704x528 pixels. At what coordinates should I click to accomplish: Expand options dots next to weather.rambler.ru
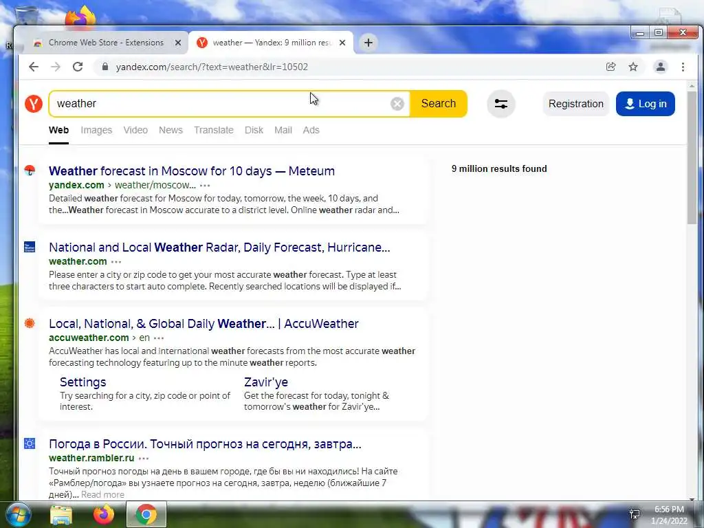(x=143, y=459)
